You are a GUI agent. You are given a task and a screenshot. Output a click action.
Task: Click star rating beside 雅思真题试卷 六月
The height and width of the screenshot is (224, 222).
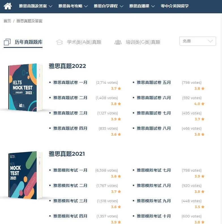tap(199, 104)
